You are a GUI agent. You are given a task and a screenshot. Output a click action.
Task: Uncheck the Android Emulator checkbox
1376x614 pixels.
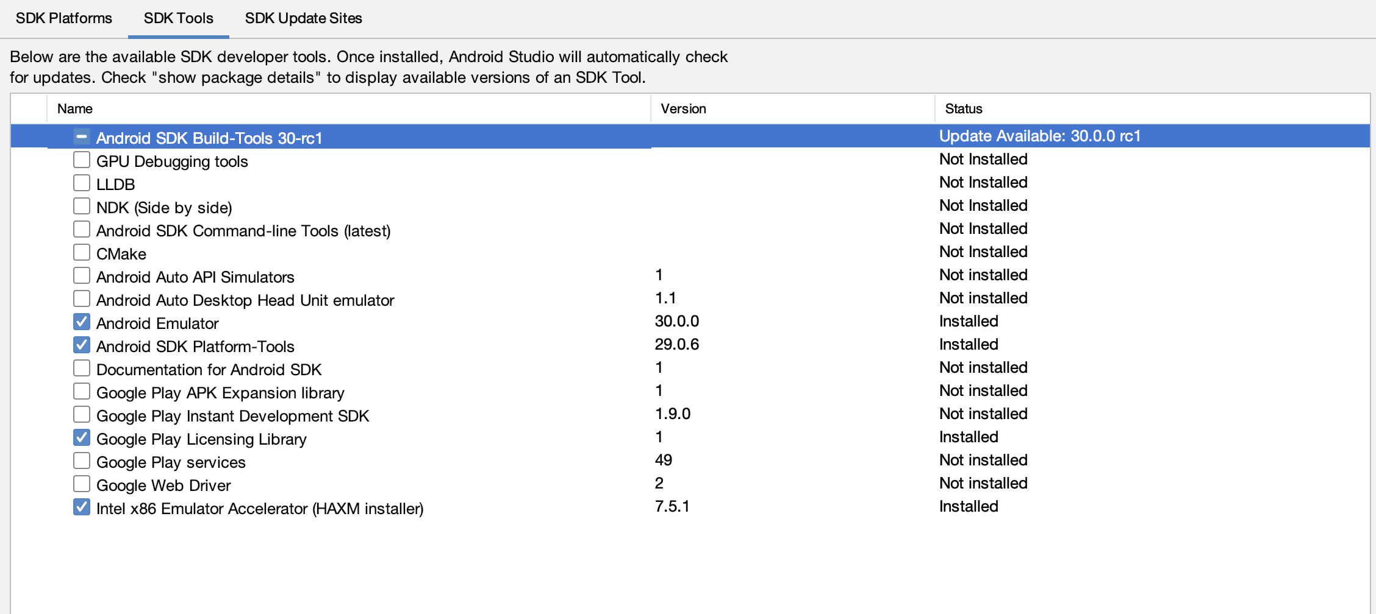coord(82,322)
